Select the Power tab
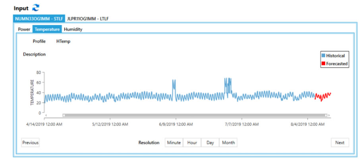This screenshot has width=359, height=161. tap(24, 29)
